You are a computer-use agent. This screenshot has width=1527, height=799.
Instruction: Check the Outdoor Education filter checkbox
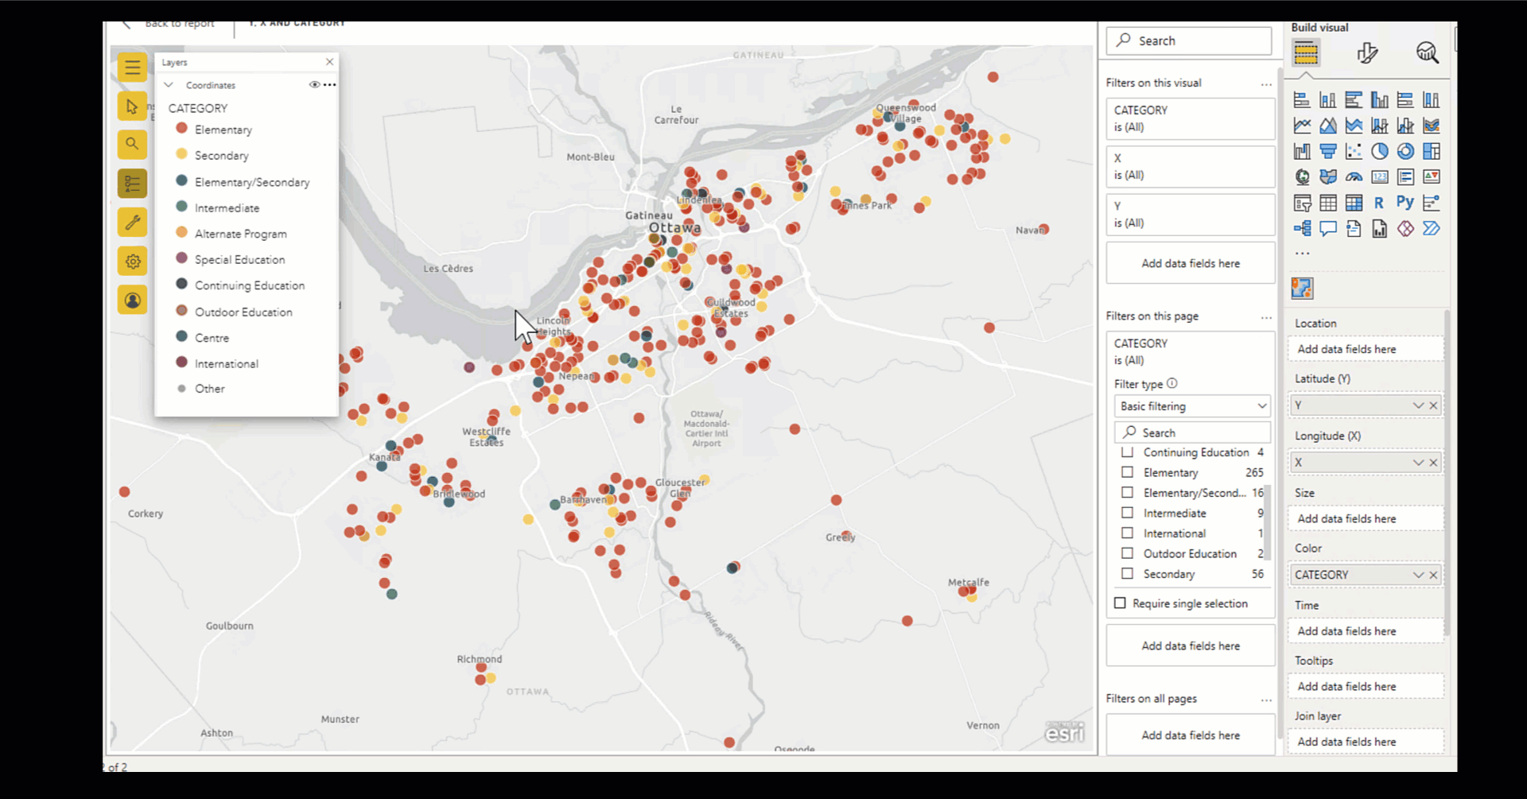pyautogui.click(x=1127, y=553)
